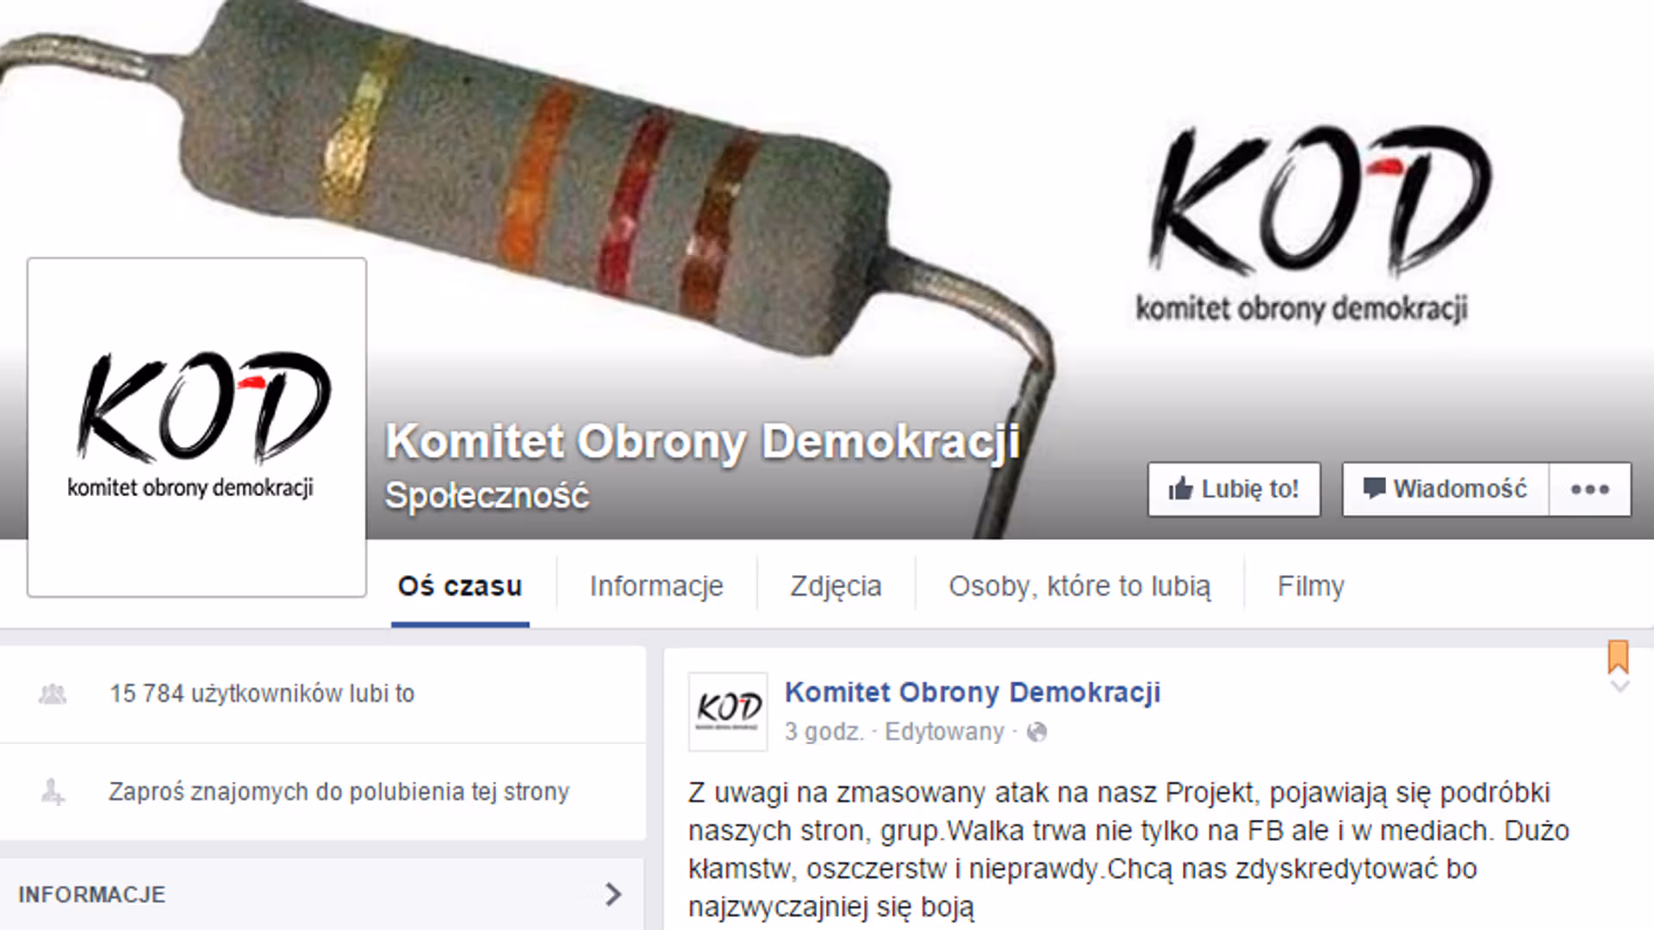
Task: Like the page with Lubię to!
Action: pos(1234,489)
